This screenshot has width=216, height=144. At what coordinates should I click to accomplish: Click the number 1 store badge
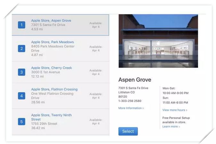pyautogui.click(x=21, y=25)
